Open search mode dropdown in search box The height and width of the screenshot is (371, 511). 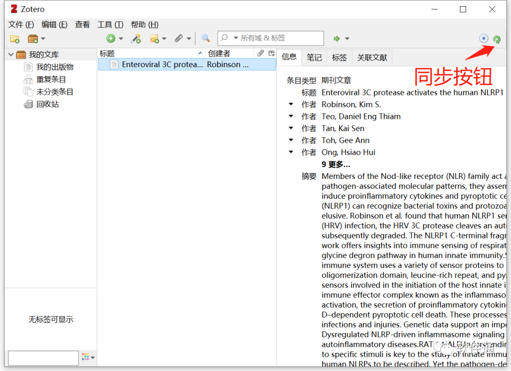click(236, 38)
